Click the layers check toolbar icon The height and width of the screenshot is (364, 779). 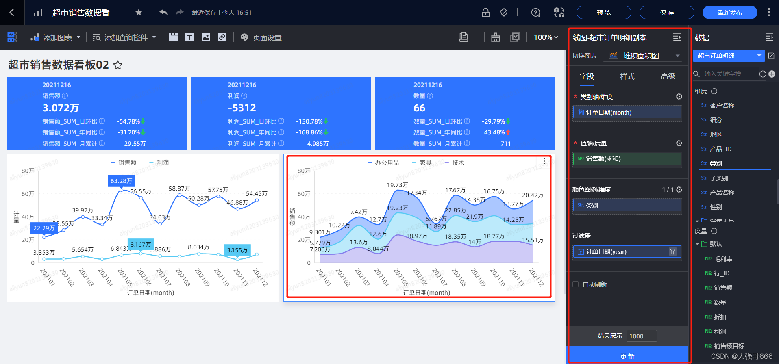[515, 37]
